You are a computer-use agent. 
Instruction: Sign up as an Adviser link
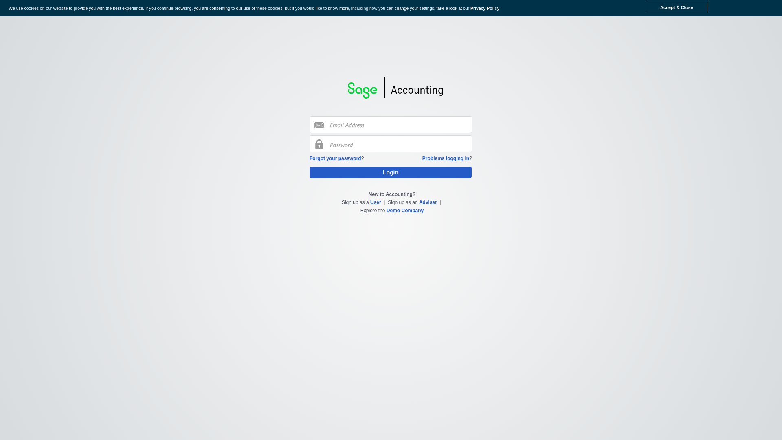point(428,202)
